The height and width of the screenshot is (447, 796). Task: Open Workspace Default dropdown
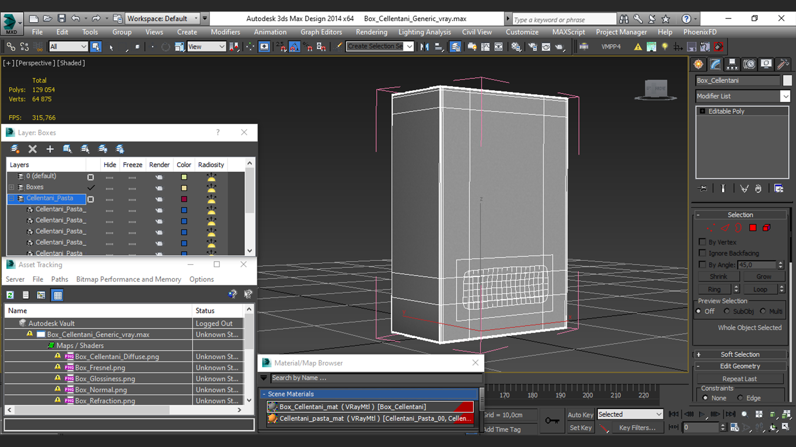click(x=162, y=18)
